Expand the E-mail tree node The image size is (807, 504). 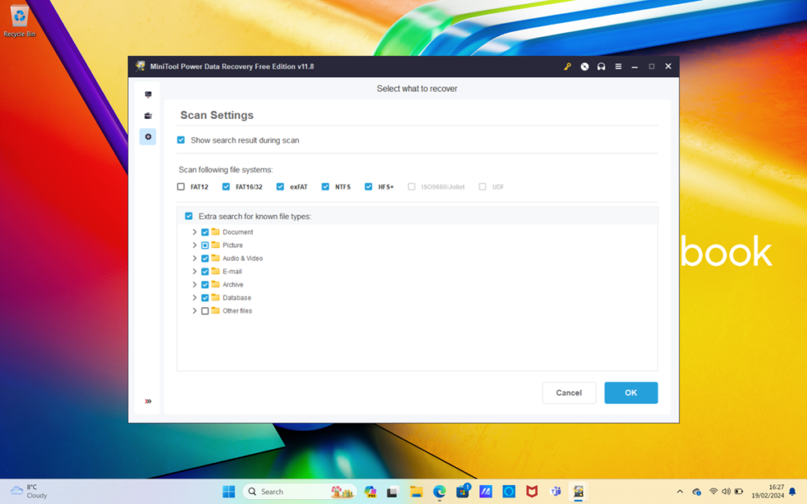point(195,272)
